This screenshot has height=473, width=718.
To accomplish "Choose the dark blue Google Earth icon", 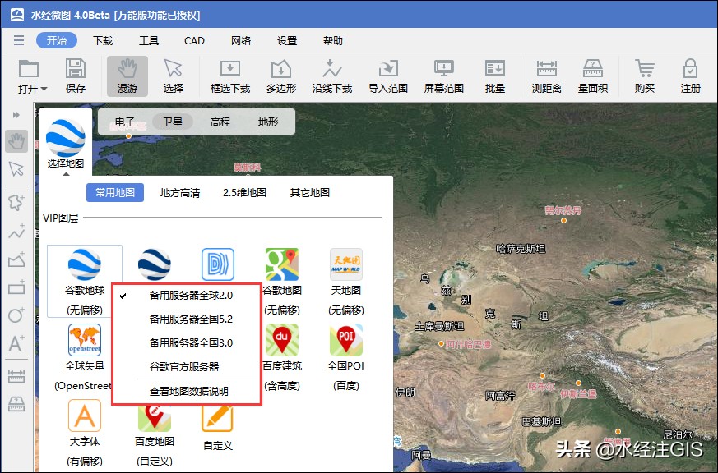I will pyautogui.click(x=155, y=264).
